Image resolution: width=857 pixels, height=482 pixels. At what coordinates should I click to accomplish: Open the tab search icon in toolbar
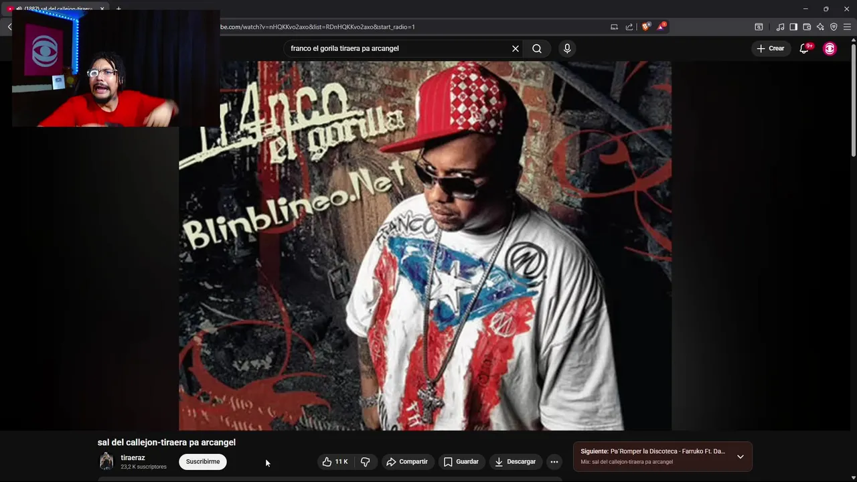pyautogui.click(x=759, y=27)
